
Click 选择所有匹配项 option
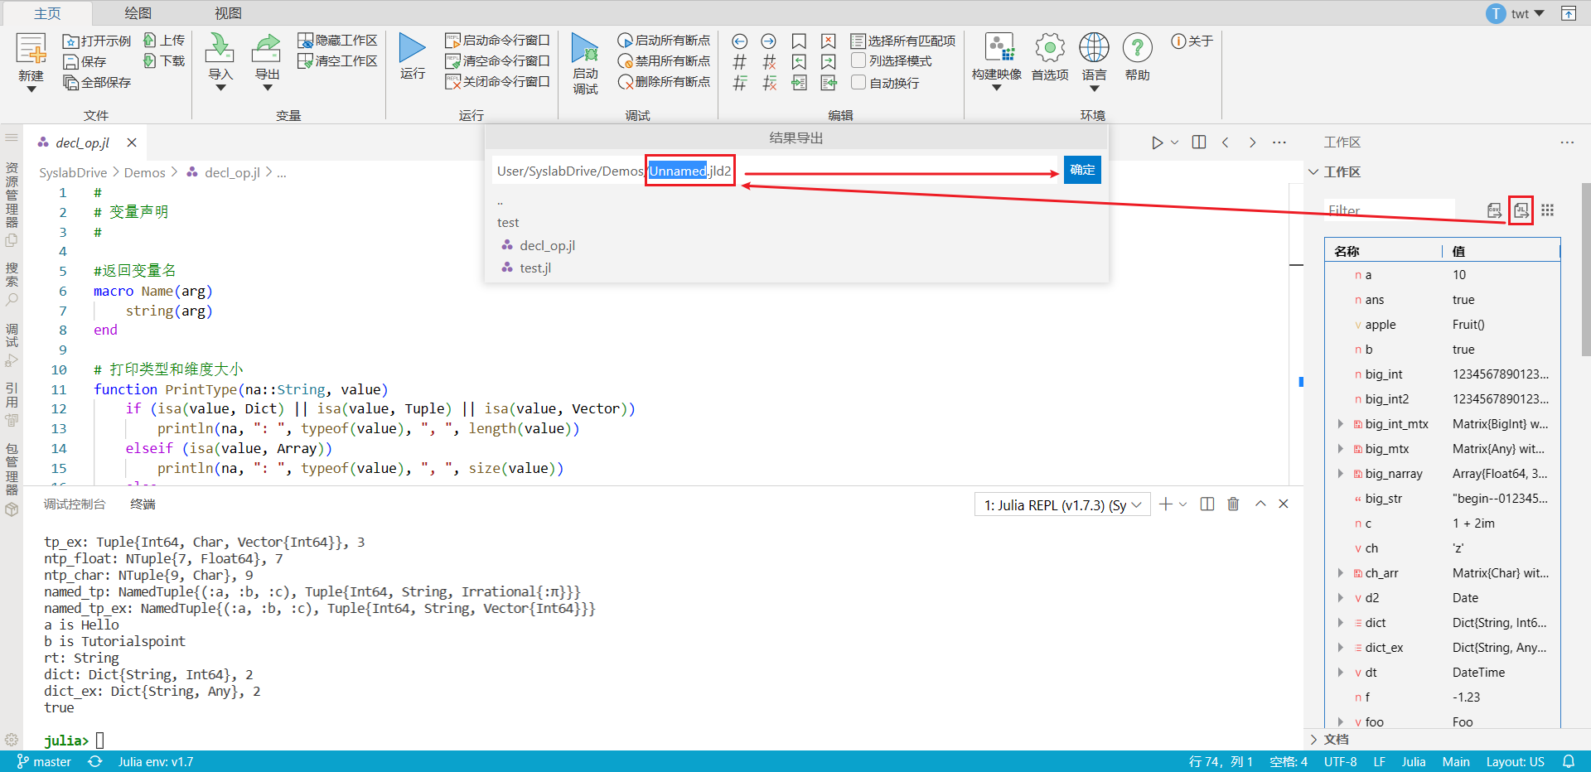(x=903, y=41)
